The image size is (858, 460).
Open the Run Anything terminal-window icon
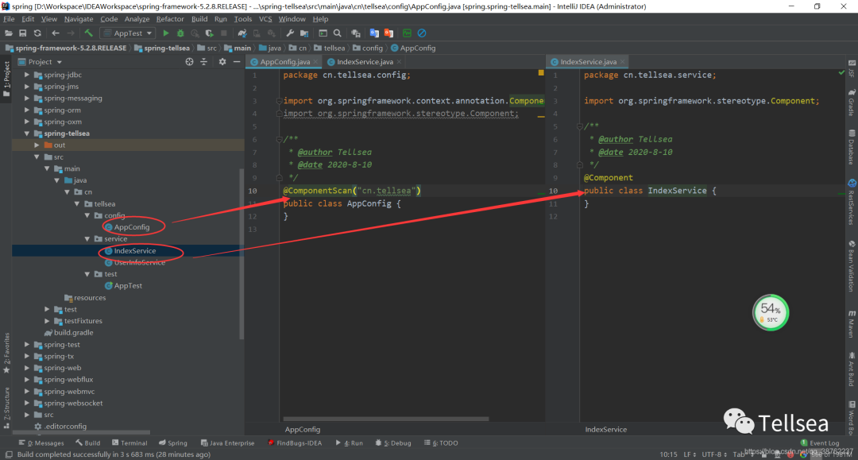point(323,33)
